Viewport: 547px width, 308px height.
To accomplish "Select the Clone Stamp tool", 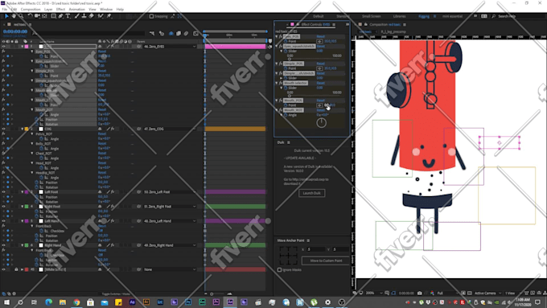I will click(84, 16).
